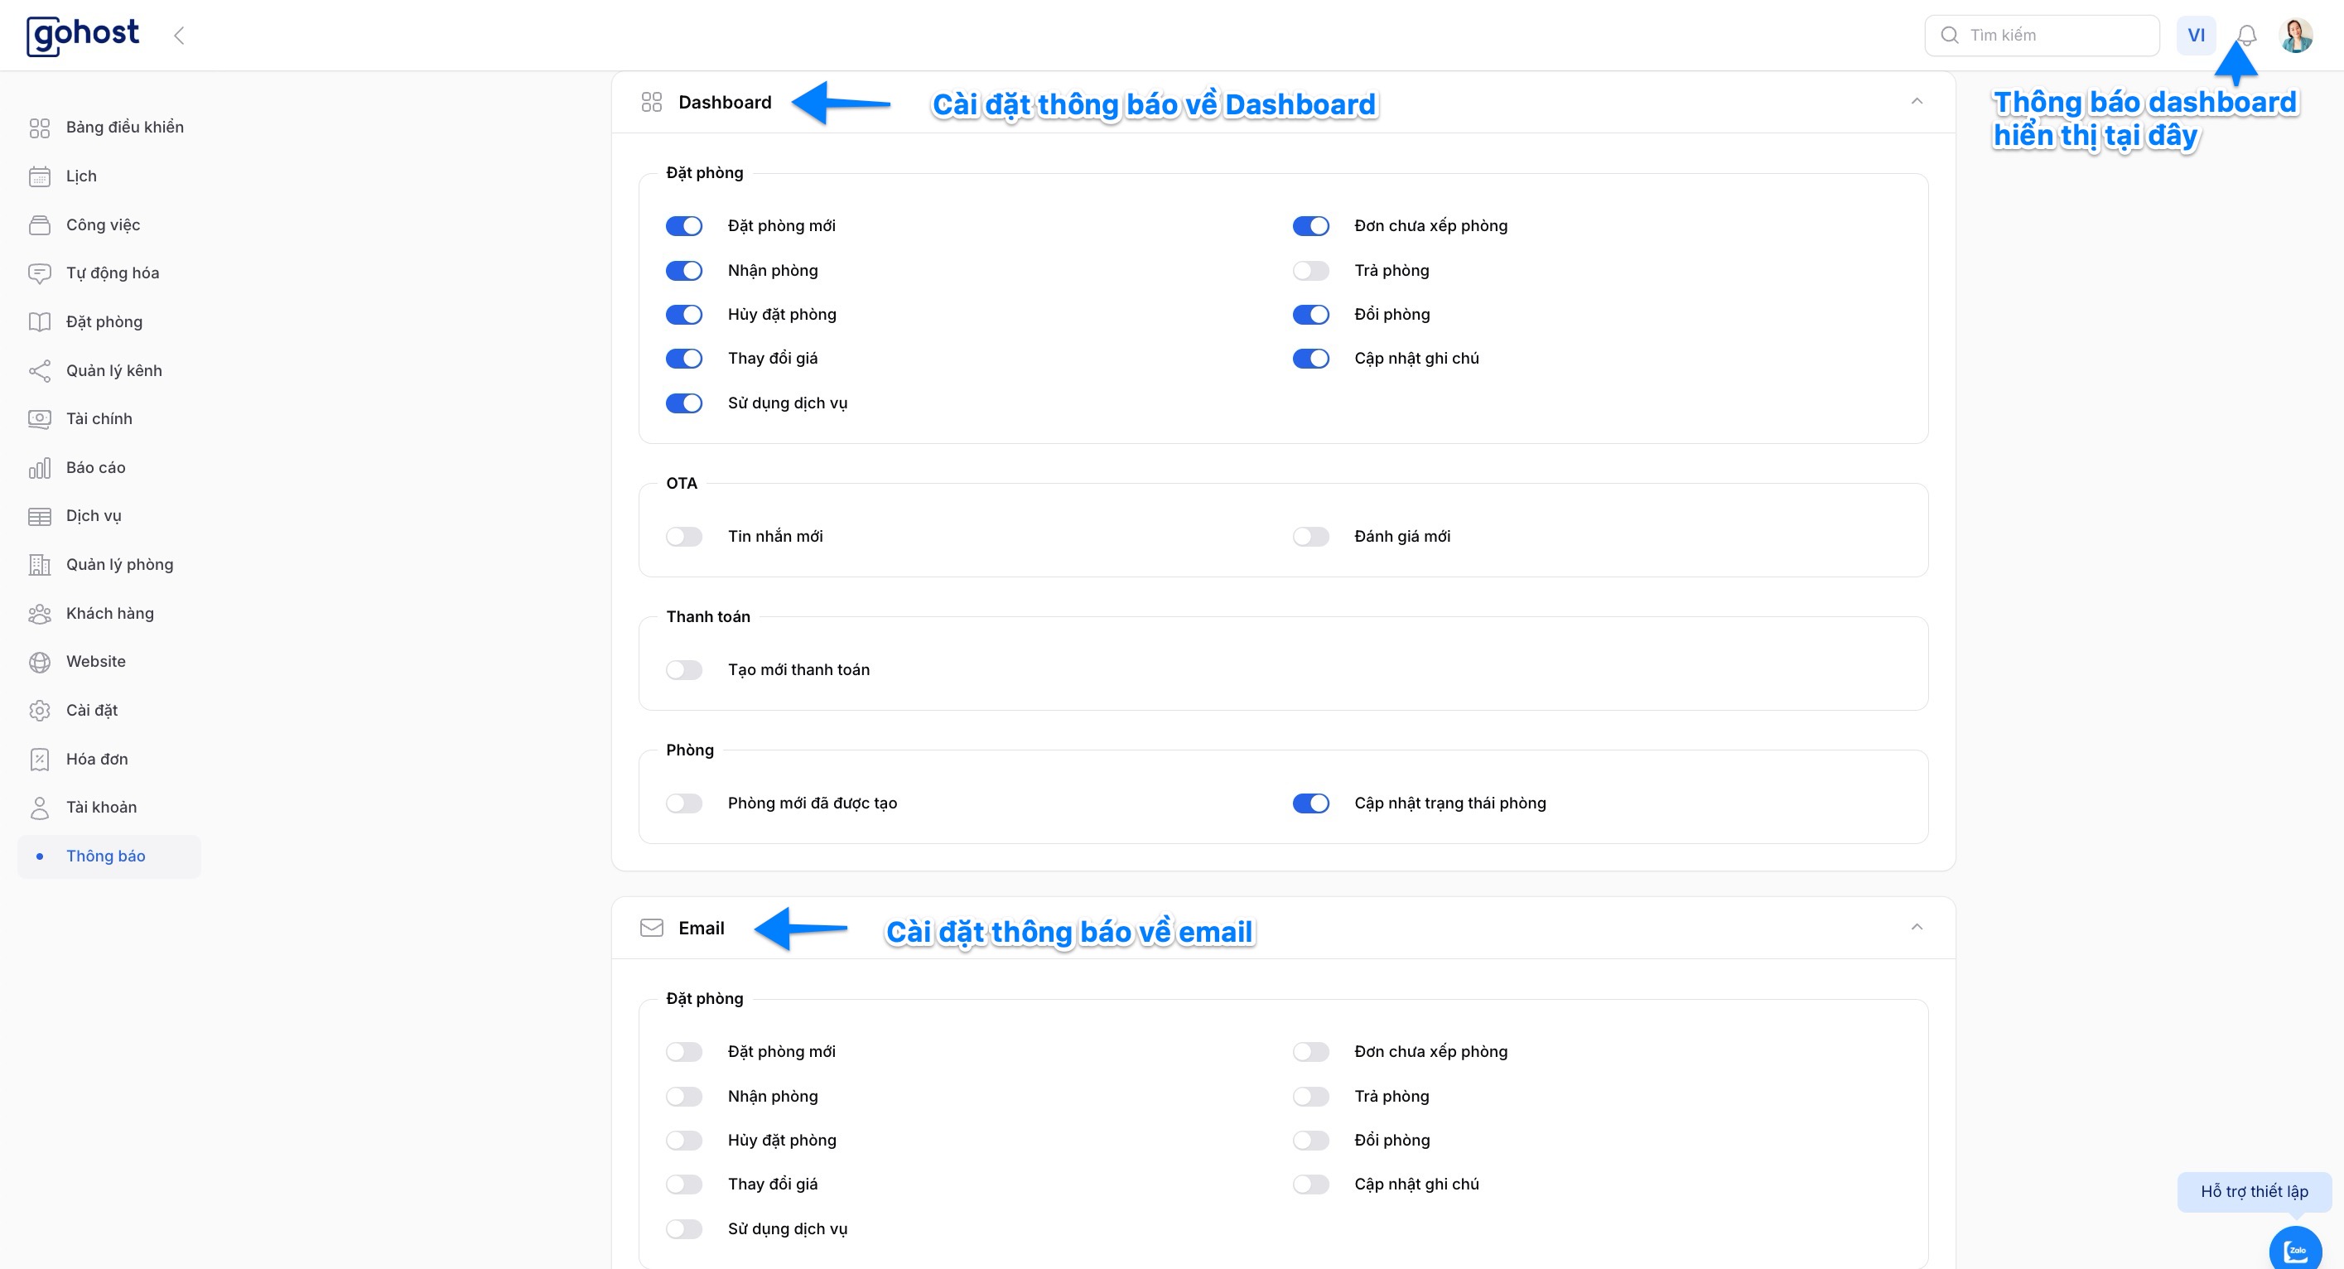
Task: Click the Cài đặt gear icon
Action: 39,710
